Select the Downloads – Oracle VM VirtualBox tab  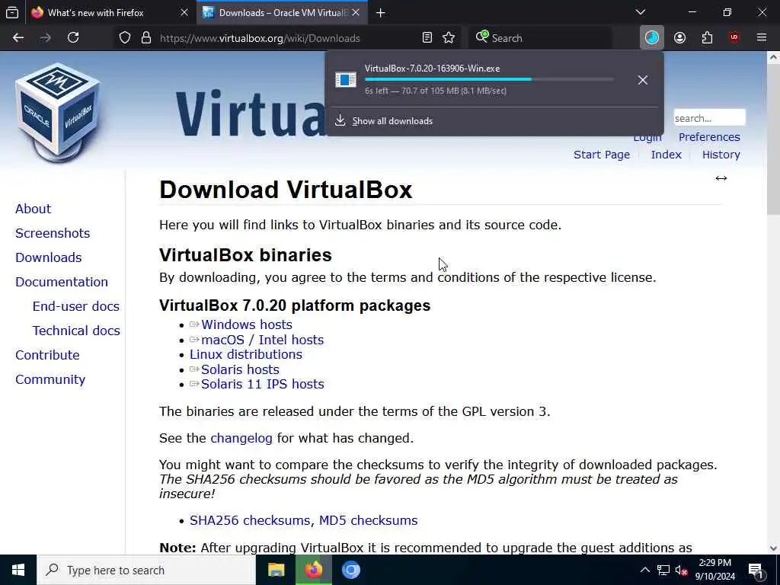283,13
